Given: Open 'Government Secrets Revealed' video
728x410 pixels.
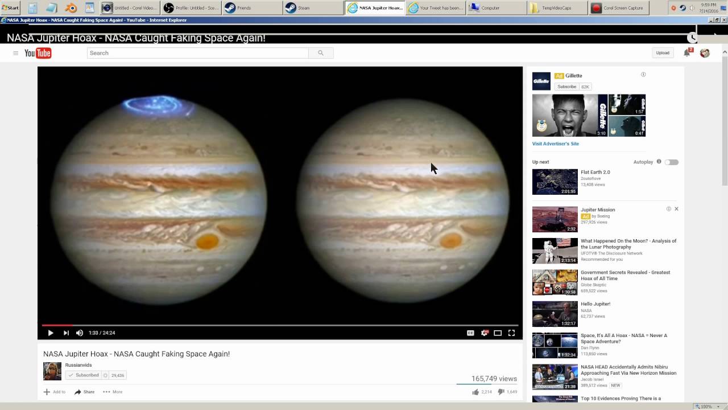Looking at the screenshot, I should click(x=625, y=276).
